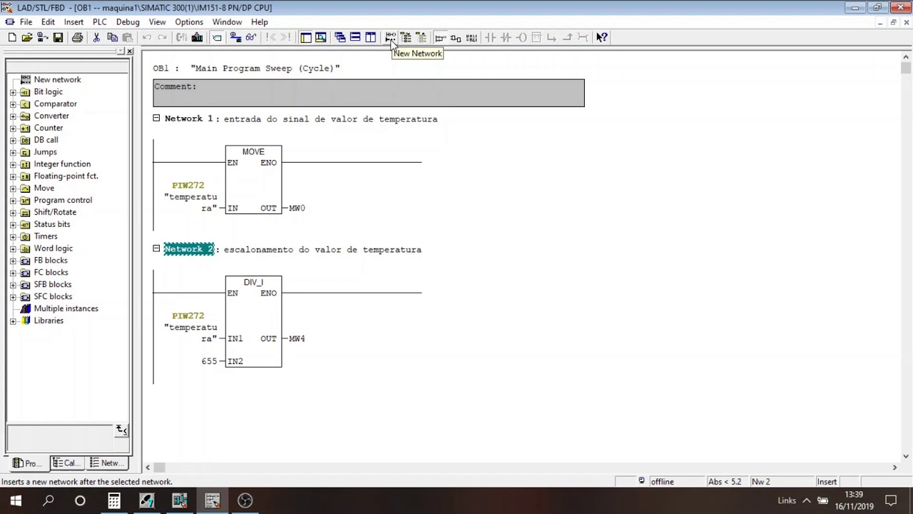Select Floating-point fct. tree item
This screenshot has width=913, height=514.
[66, 176]
